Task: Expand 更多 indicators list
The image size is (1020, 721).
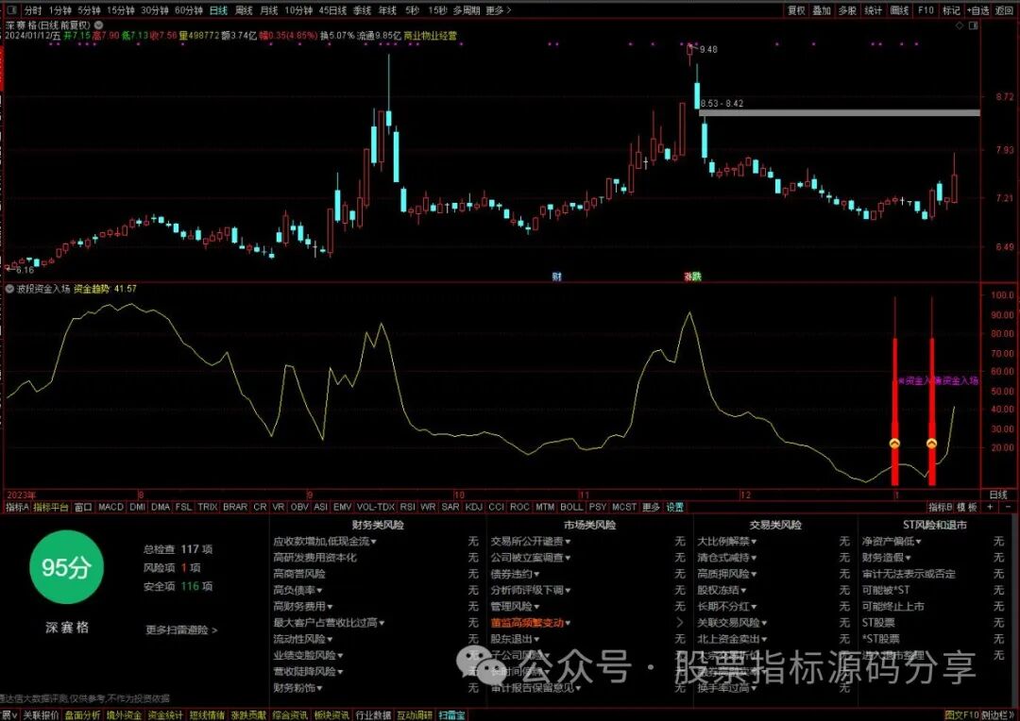Action: pyautogui.click(x=651, y=507)
